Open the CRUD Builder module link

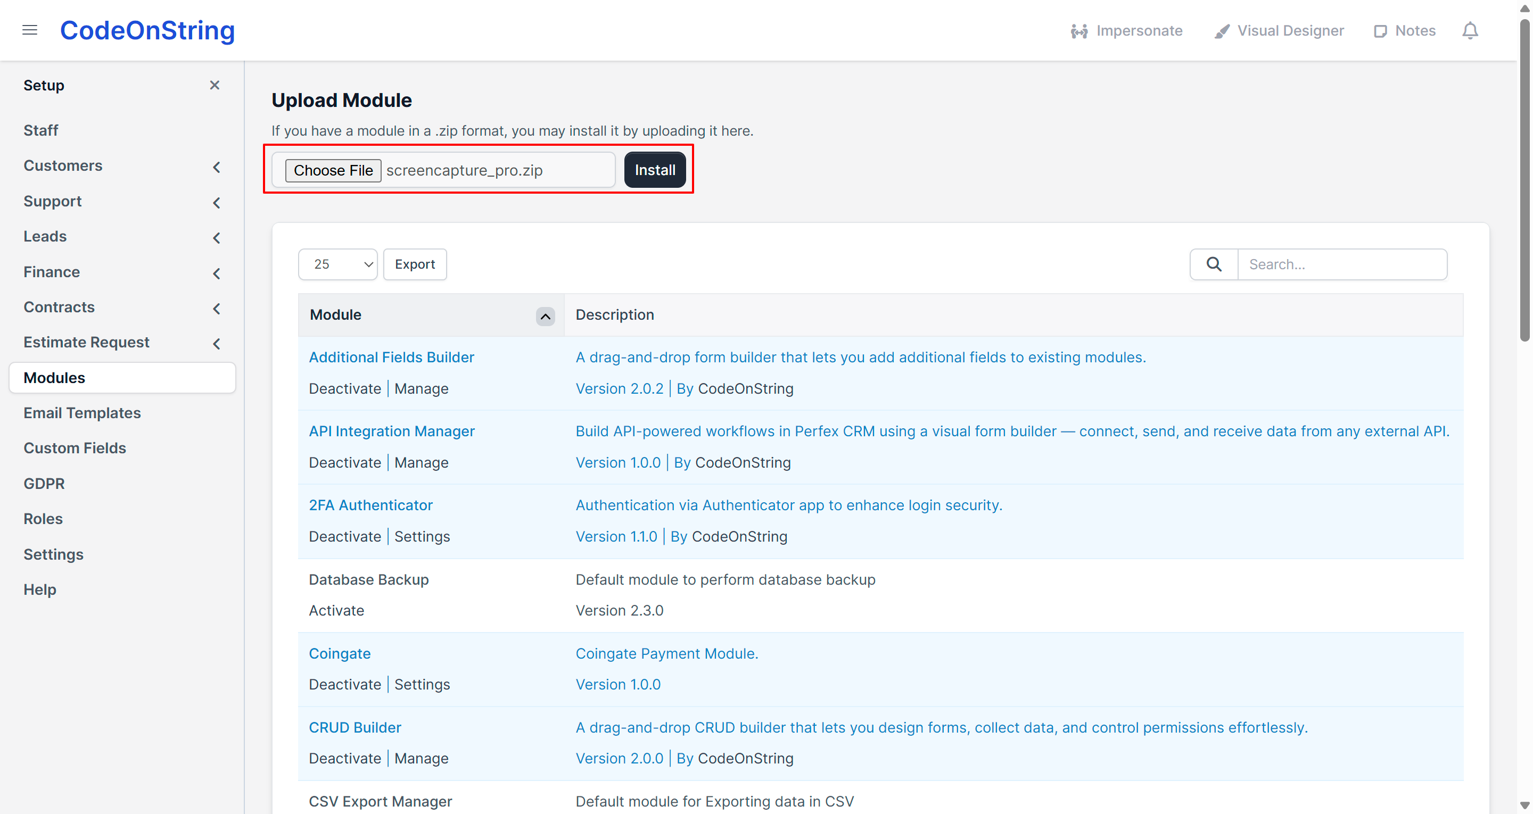pyautogui.click(x=355, y=728)
